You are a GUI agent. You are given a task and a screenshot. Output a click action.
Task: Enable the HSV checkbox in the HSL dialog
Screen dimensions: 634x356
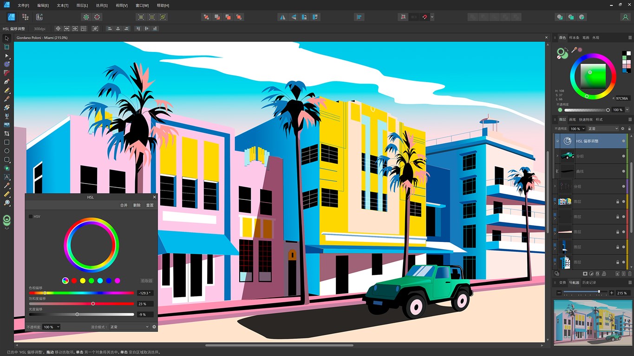click(x=31, y=216)
